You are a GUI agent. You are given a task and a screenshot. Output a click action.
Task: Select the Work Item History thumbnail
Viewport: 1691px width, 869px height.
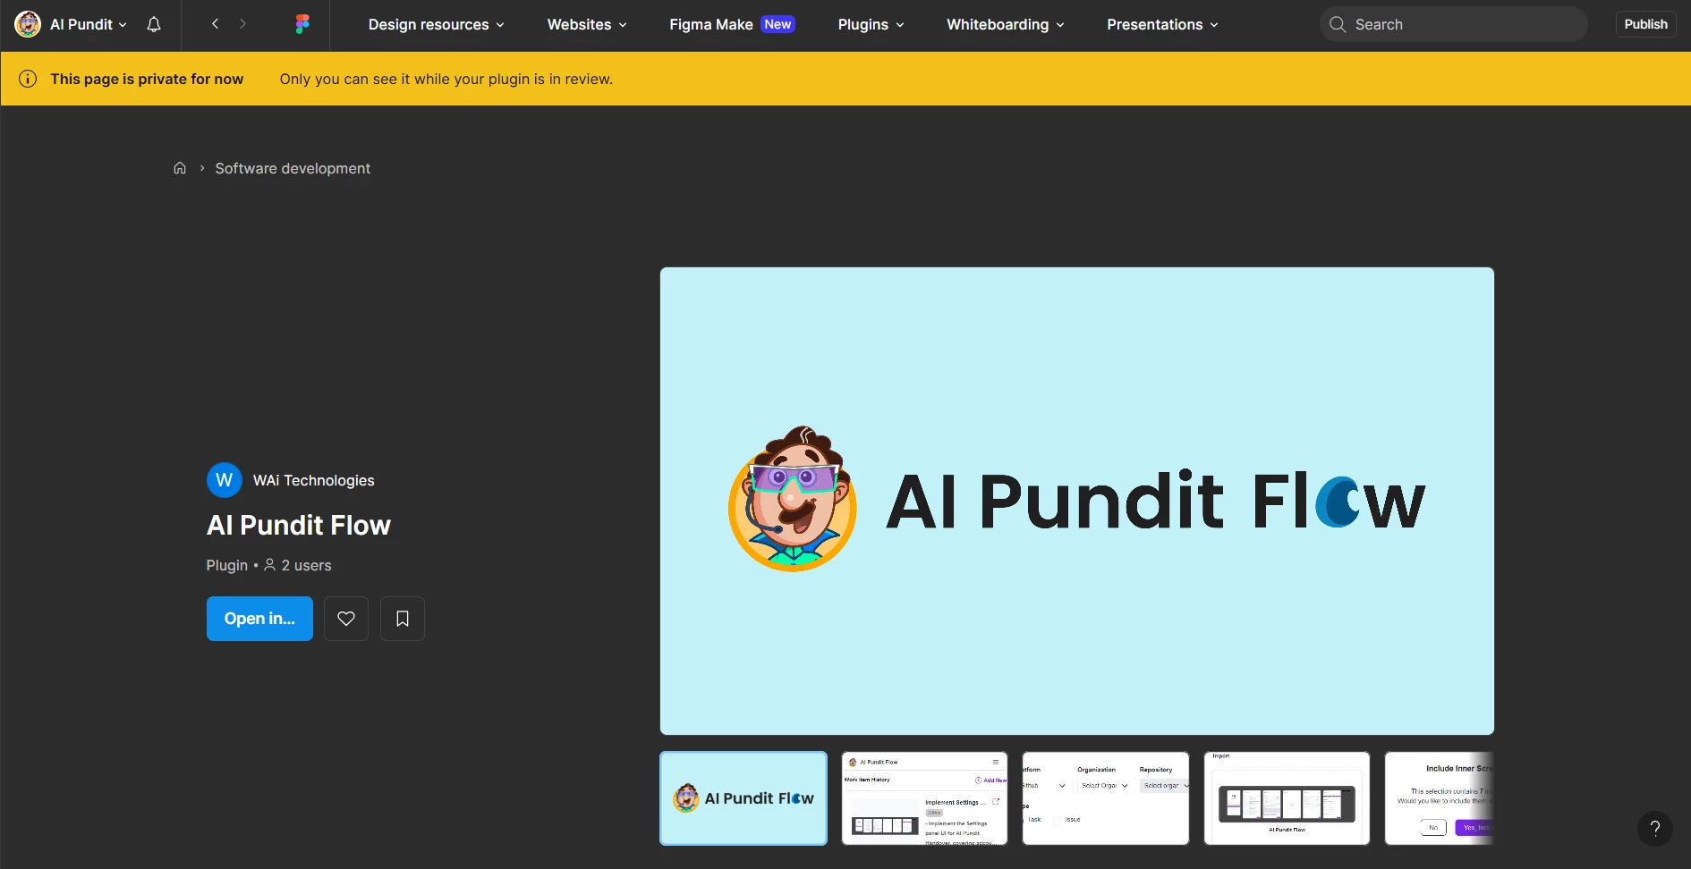(925, 798)
